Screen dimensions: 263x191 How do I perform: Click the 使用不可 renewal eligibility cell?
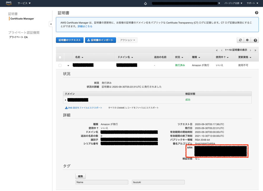[x=243, y=65]
